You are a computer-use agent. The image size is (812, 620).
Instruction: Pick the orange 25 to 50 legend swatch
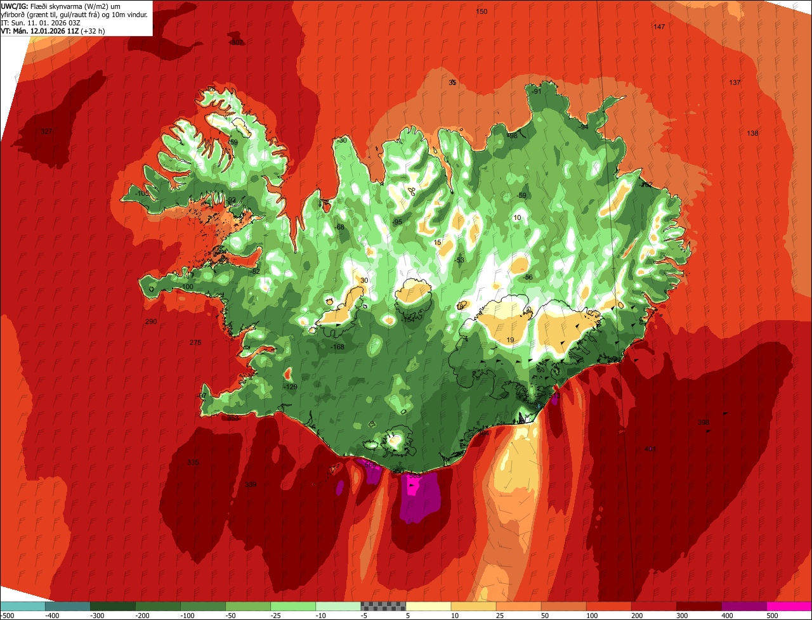[518, 606]
